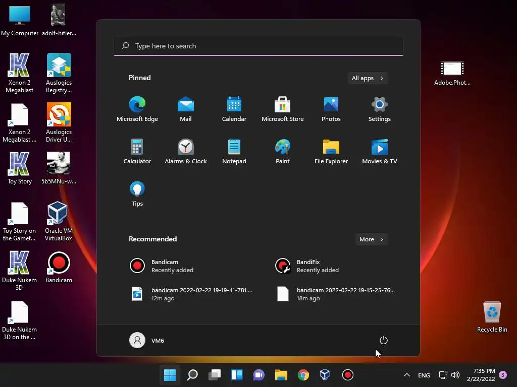
Task: Launch Alarms & Clock
Action: coord(186,151)
